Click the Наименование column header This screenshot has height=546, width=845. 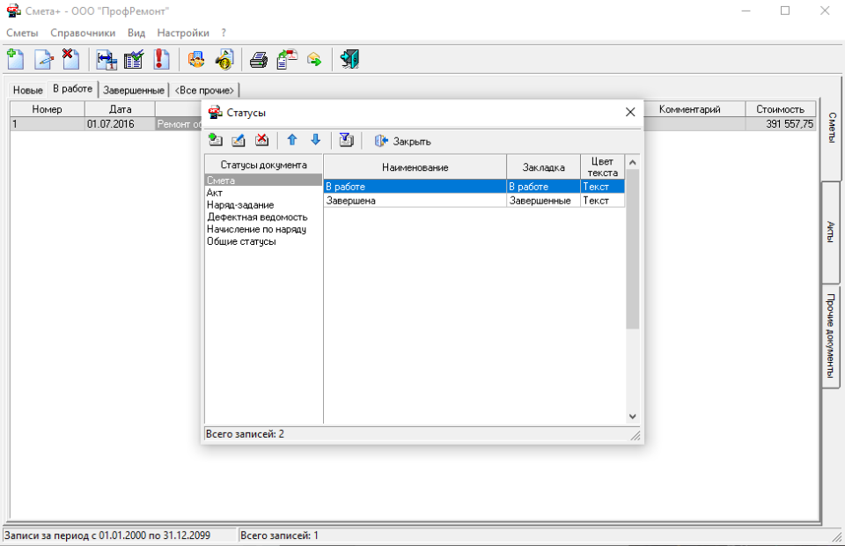(x=415, y=167)
